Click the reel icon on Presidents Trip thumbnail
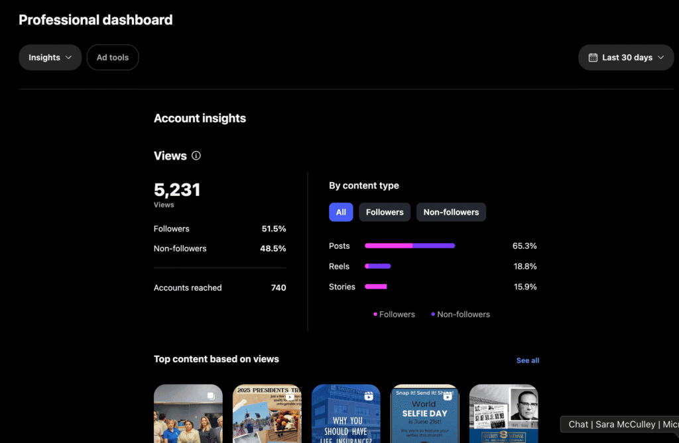The image size is (679, 443). (x=290, y=397)
